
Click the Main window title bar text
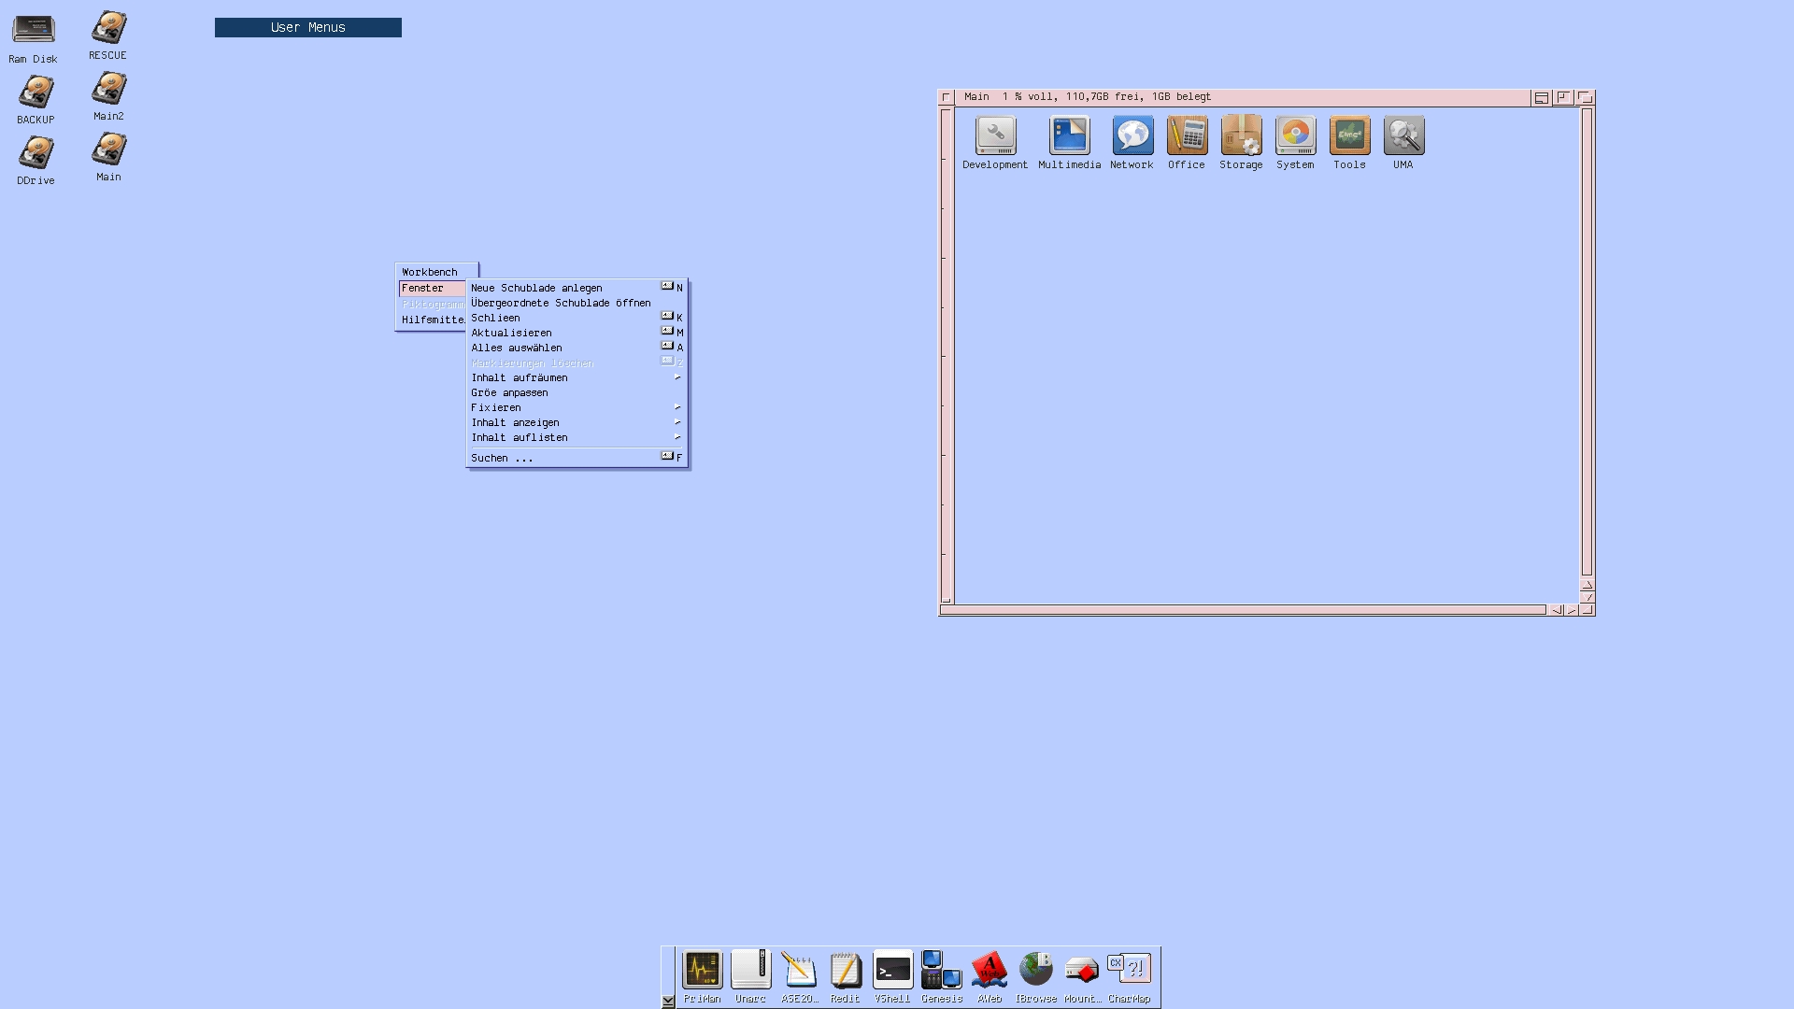1088,96
